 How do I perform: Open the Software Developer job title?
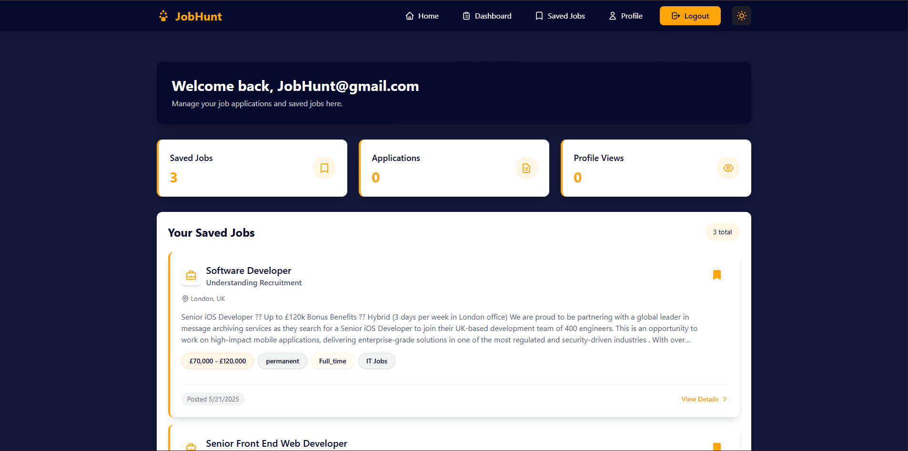pyautogui.click(x=248, y=271)
